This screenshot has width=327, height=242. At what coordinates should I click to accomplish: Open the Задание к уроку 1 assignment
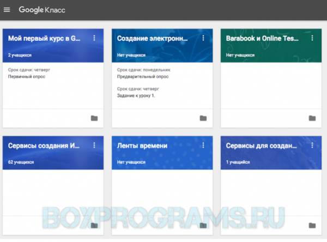point(136,95)
